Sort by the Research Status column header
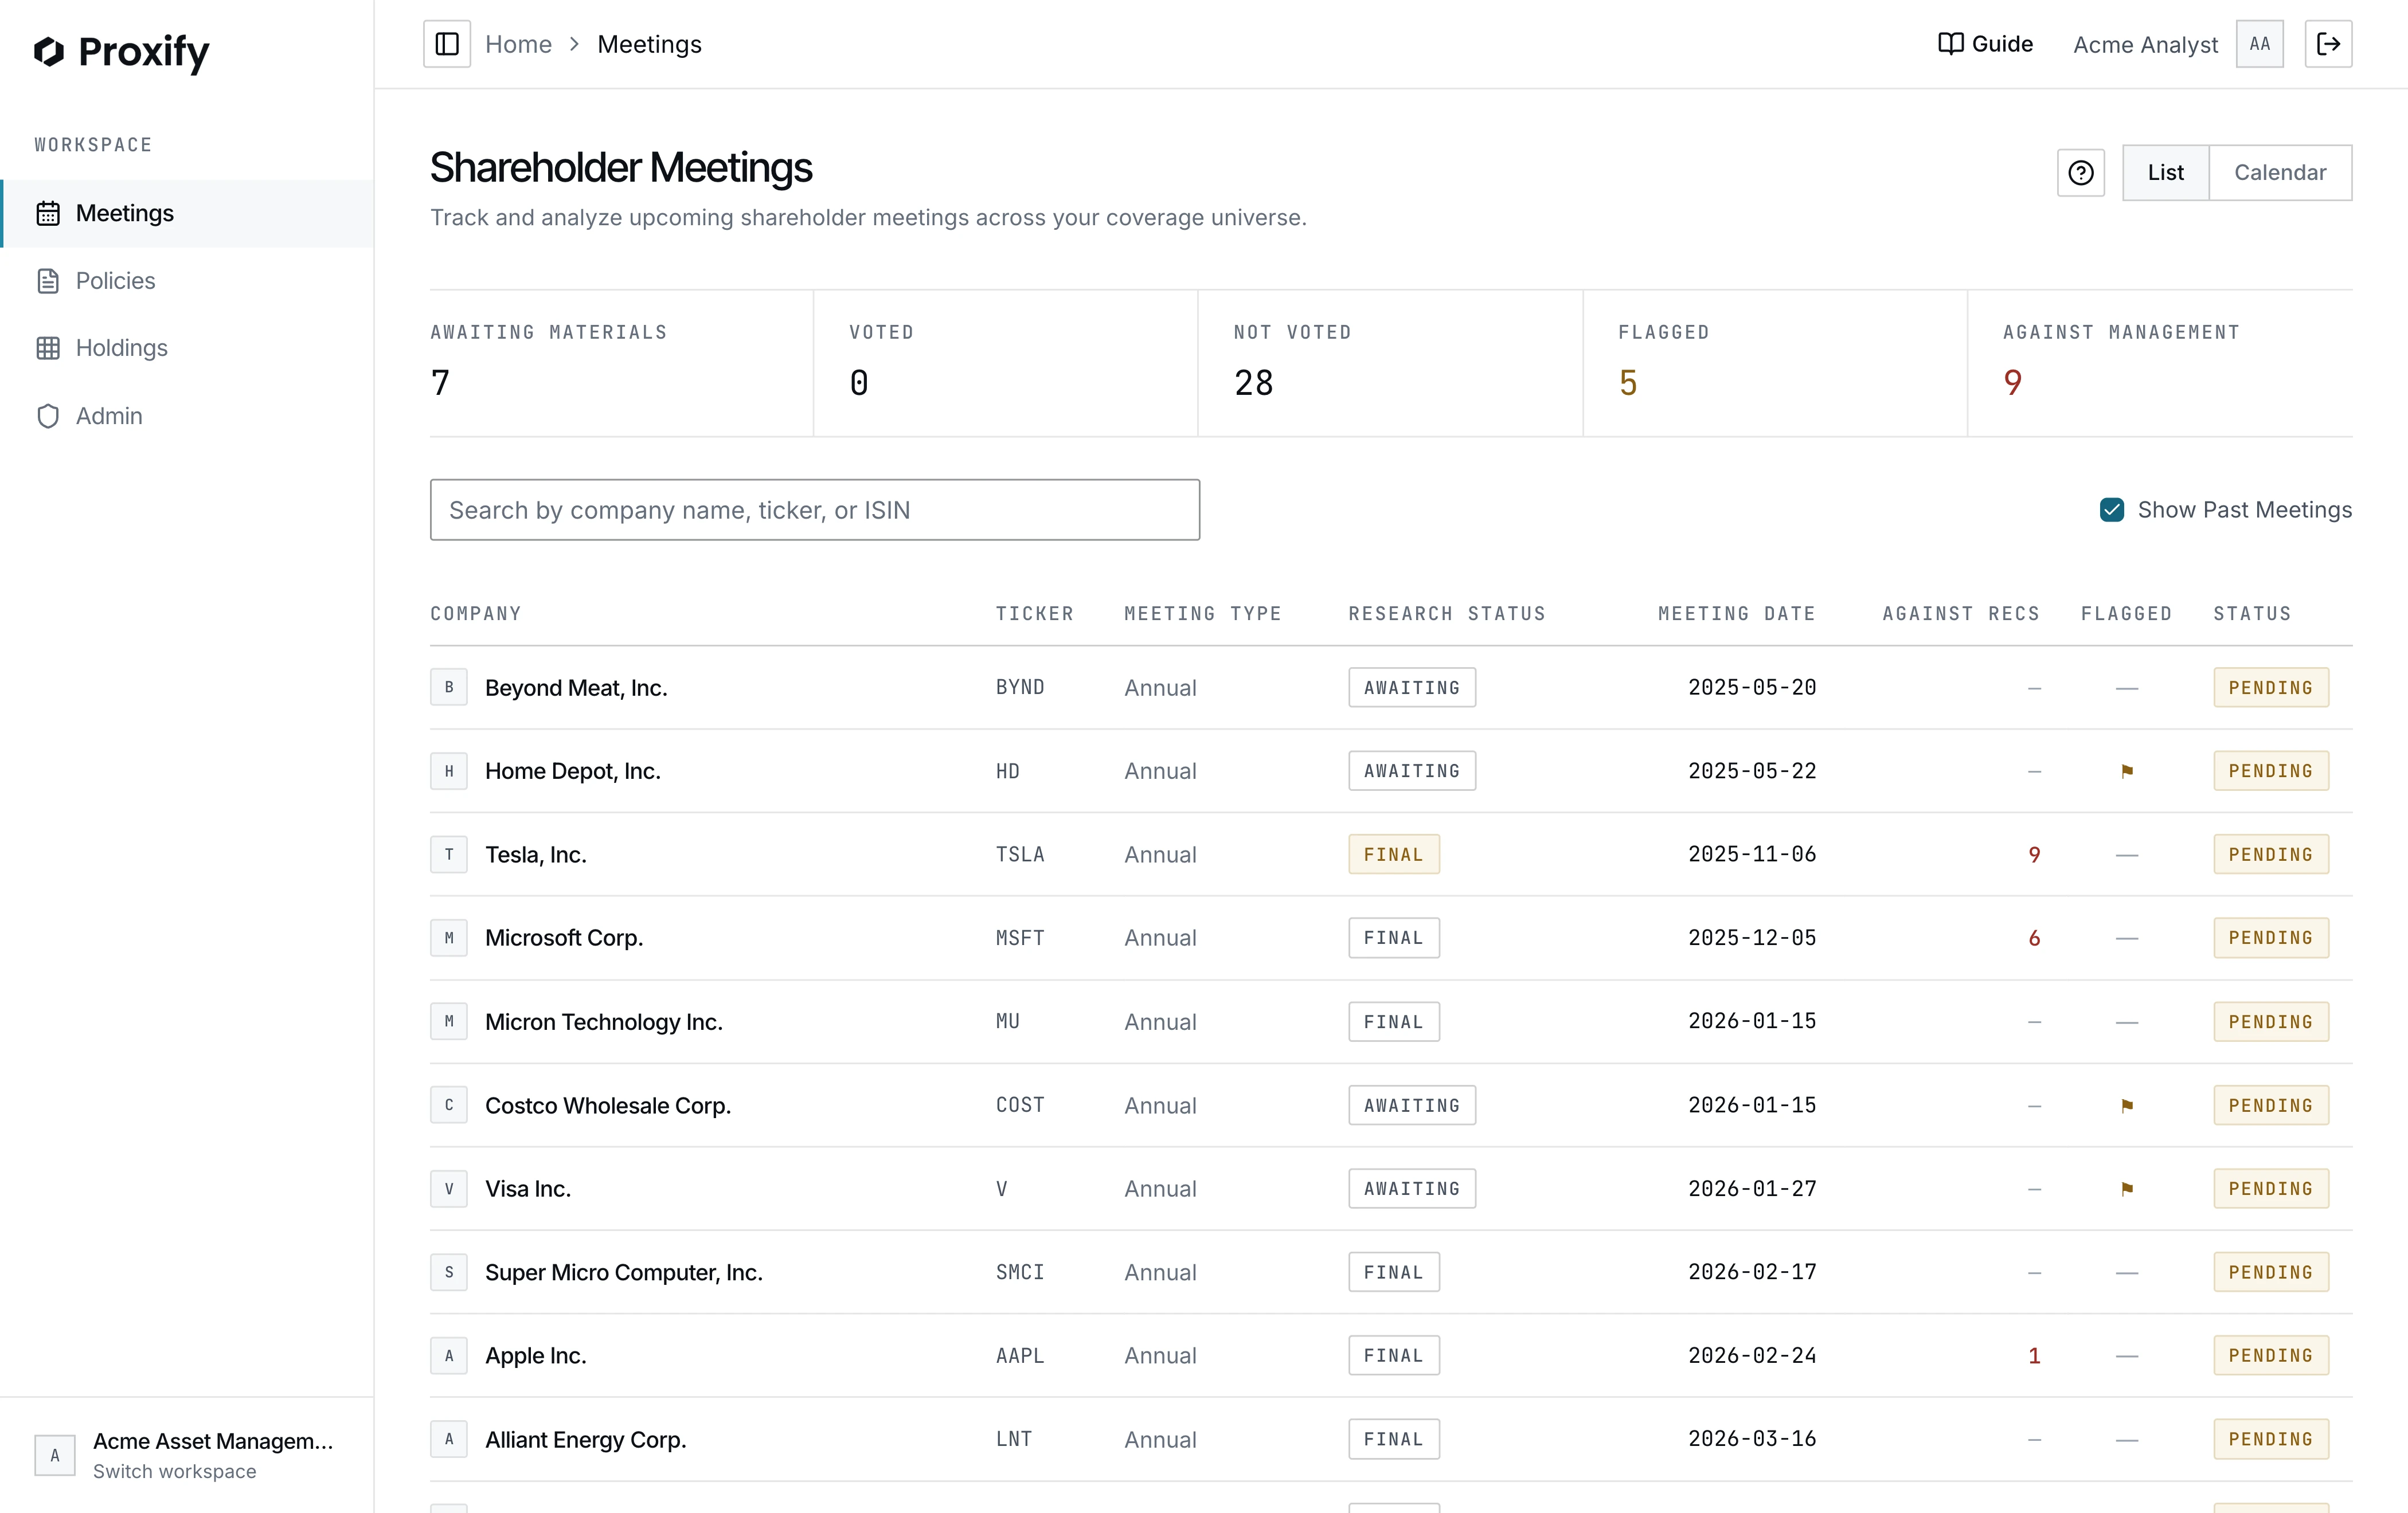 point(1447,614)
